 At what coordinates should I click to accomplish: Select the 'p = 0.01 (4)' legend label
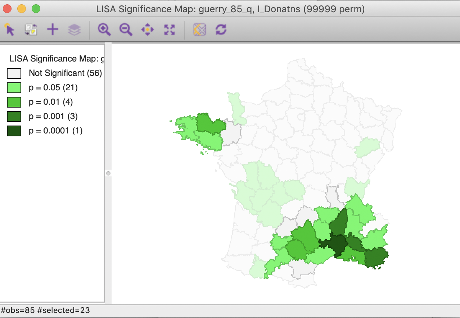coord(51,102)
